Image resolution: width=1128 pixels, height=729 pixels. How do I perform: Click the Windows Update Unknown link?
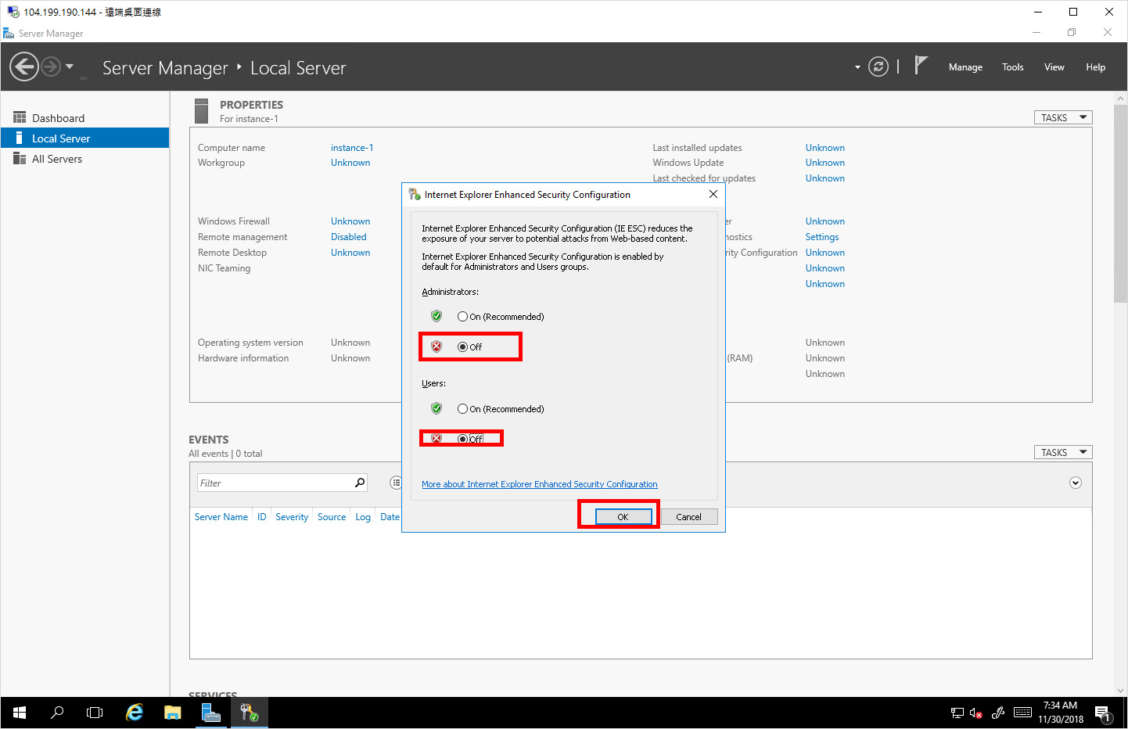(x=825, y=163)
